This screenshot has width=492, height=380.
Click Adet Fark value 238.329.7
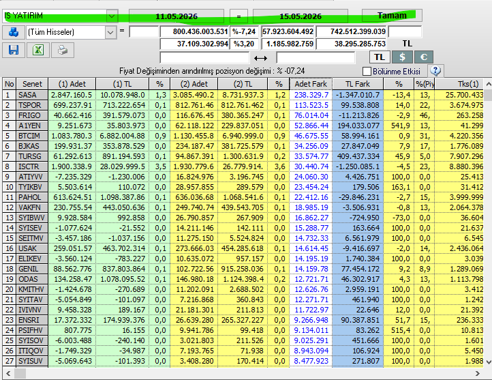pos(311,95)
